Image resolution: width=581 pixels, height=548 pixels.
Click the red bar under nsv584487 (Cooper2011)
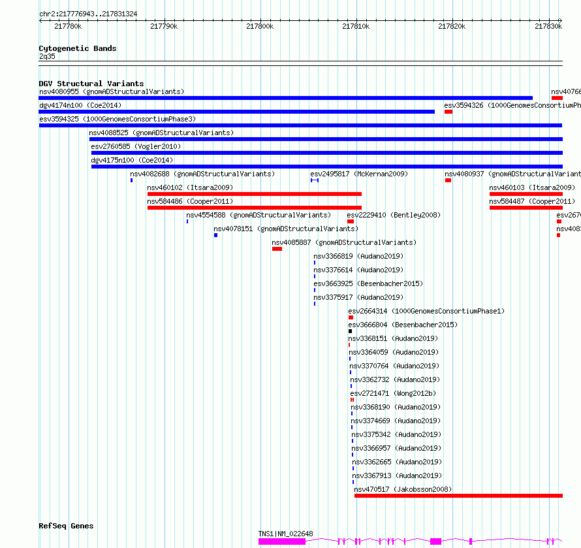click(526, 208)
